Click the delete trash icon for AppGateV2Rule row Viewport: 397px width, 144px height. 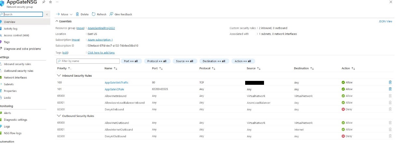coord(390,89)
